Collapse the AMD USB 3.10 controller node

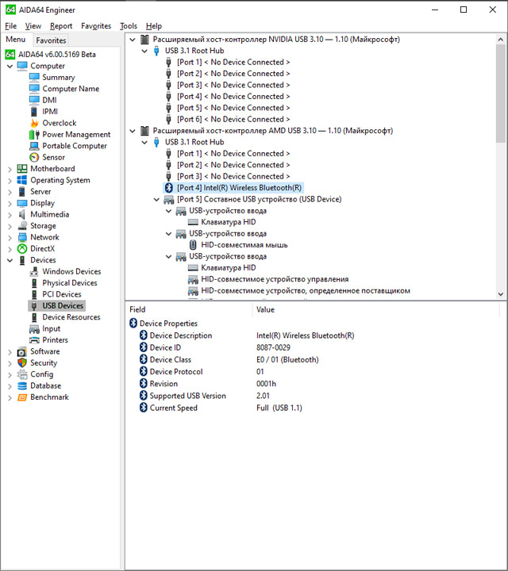click(x=133, y=130)
